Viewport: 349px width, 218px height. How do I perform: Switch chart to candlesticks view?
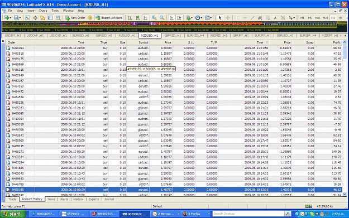(138, 18)
